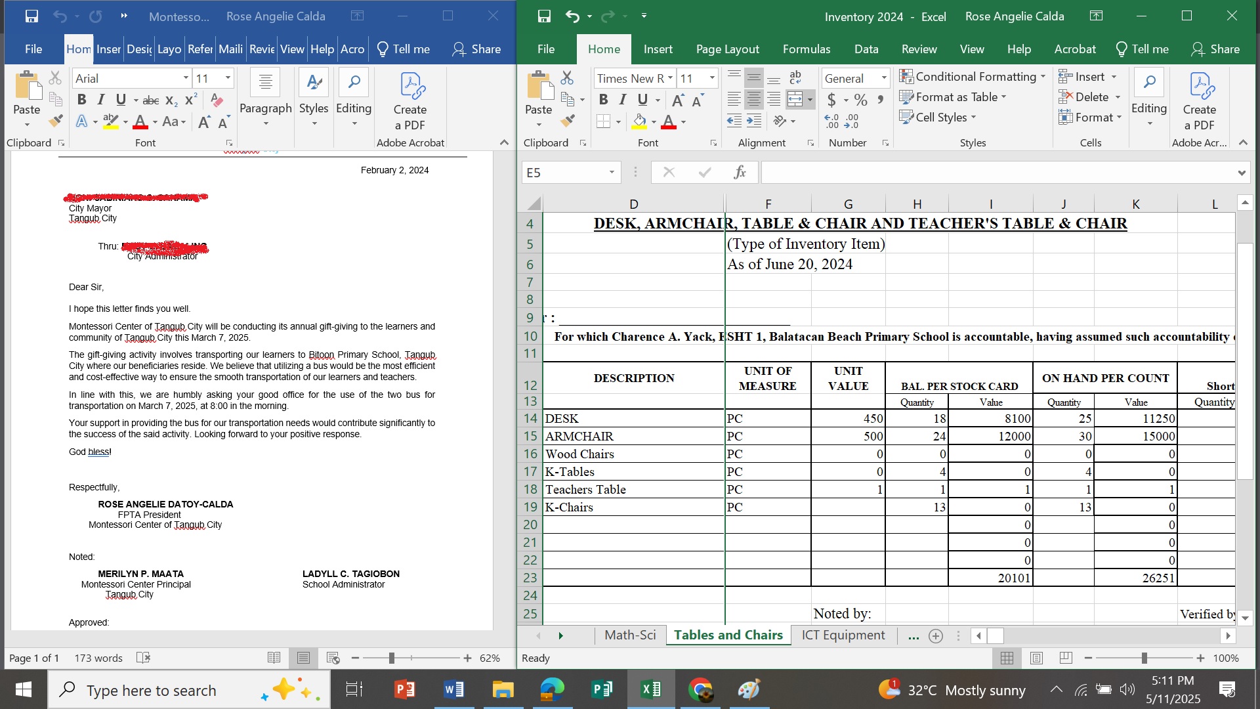Click Insert Function fx icon
This screenshot has height=709, width=1260.
pos(740,172)
